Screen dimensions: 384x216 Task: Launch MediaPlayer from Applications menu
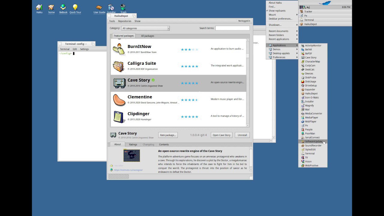click(313, 118)
